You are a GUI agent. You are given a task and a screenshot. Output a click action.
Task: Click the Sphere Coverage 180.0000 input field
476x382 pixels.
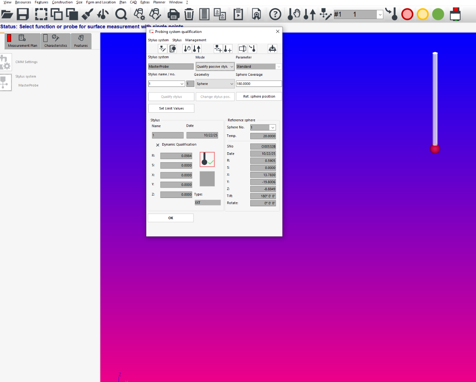259,84
